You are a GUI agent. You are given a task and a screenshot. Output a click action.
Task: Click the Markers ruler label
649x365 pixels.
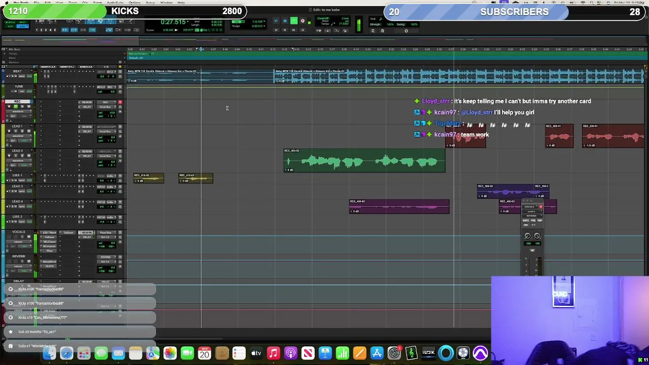(x=13, y=62)
